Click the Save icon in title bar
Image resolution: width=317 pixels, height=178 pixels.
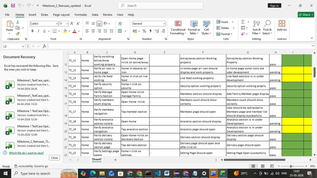click(13, 6)
